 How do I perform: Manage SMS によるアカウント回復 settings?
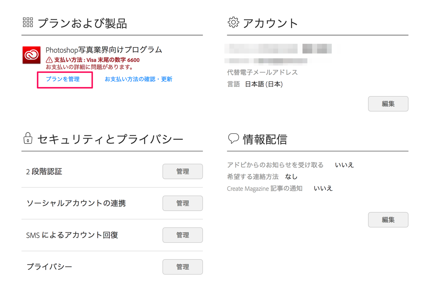point(182,235)
